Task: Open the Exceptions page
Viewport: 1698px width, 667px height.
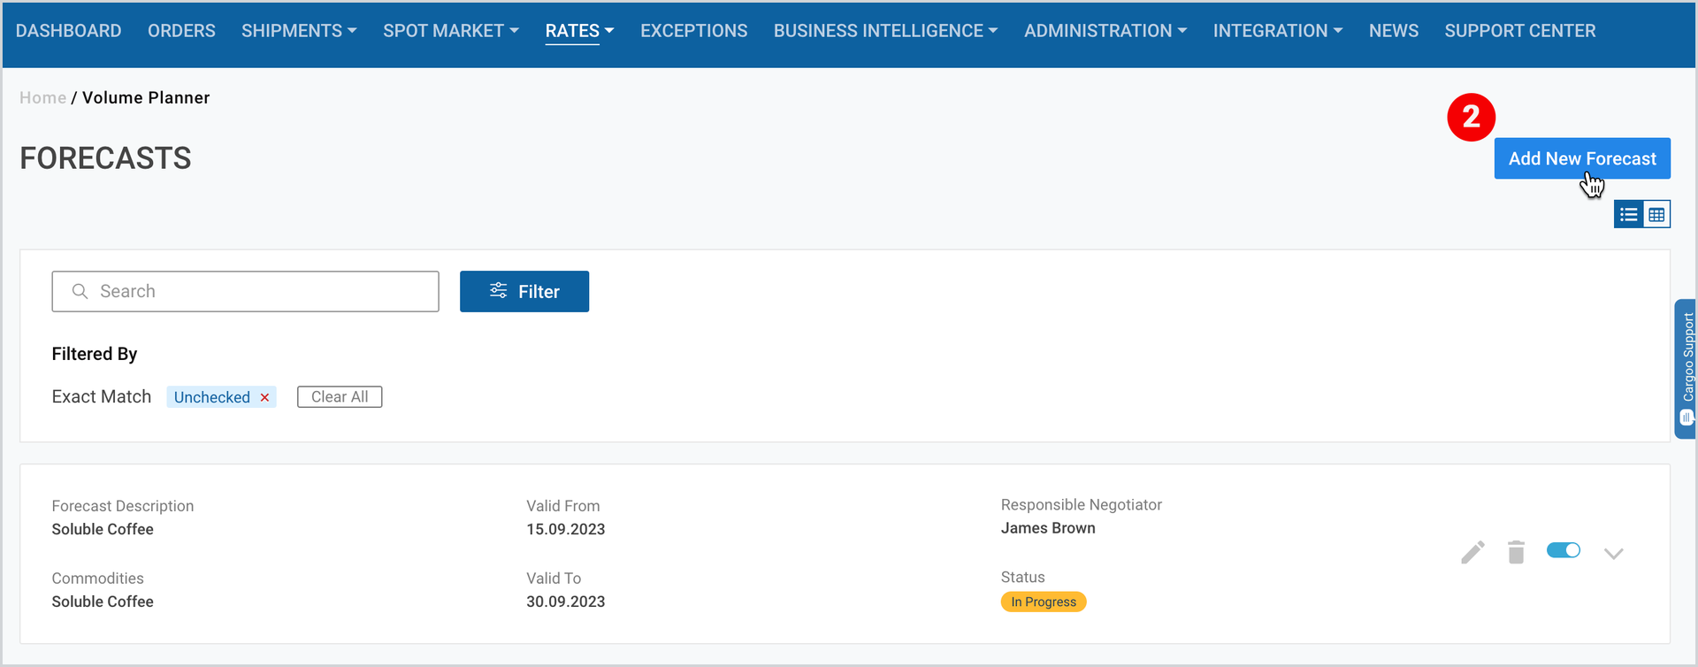Action: [x=694, y=31]
